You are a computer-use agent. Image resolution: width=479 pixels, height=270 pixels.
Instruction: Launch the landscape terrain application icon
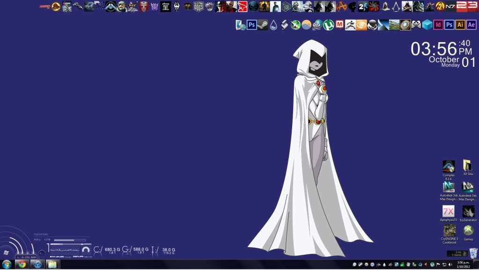coord(394,25)
